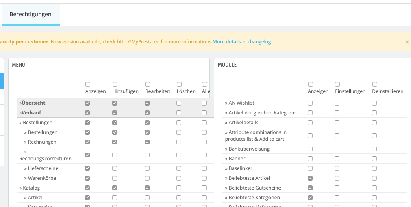Toggle Einstellungen header checkbox in Module panel
The height and width of the screenshot is (207, 411).
coord(337,84)
